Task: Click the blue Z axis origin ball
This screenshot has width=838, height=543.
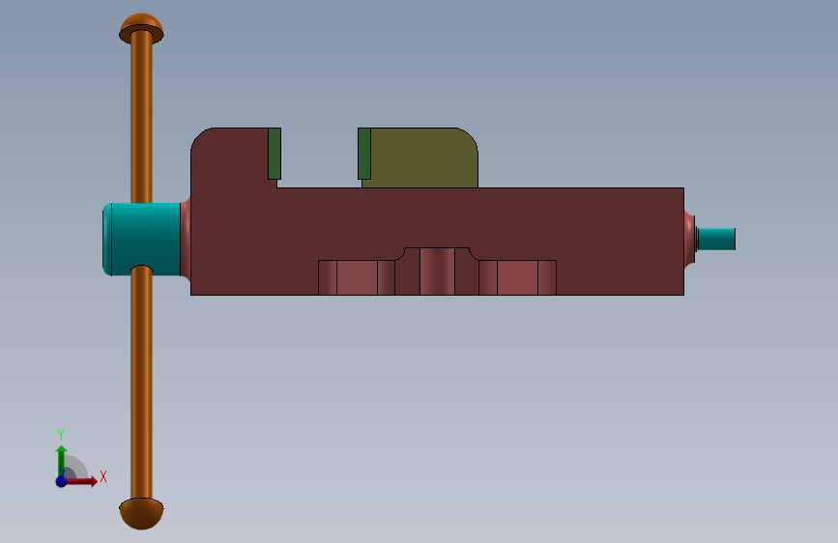Action: (61, 481)
